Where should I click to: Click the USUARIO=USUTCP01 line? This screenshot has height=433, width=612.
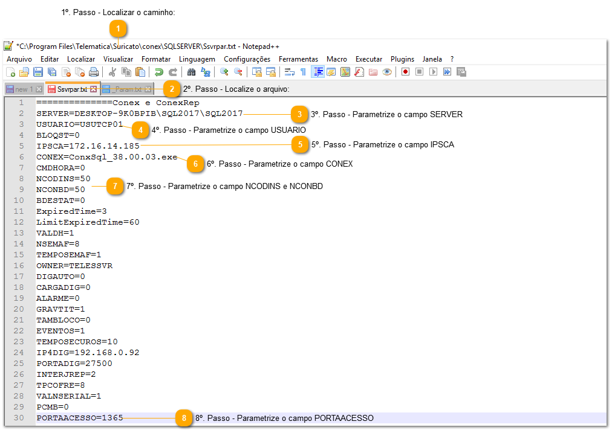pos(80,124)
